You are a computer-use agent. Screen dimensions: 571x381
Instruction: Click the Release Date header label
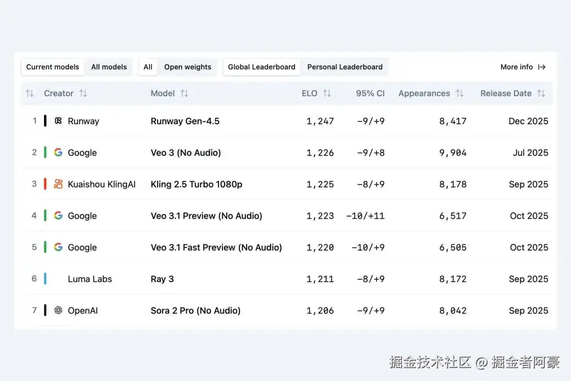click(x=506, y=93)
